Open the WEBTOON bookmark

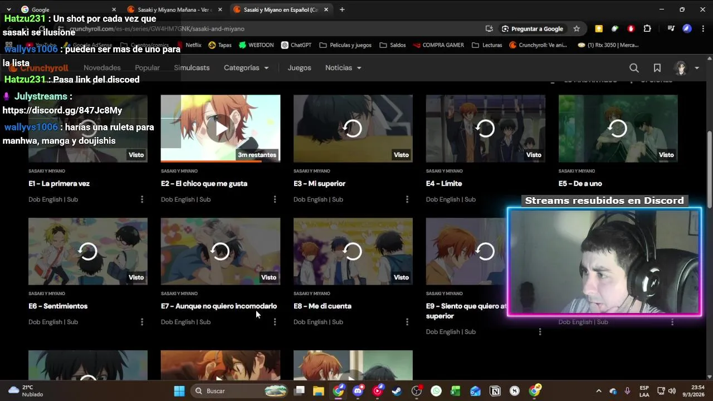tap(256, 45)
